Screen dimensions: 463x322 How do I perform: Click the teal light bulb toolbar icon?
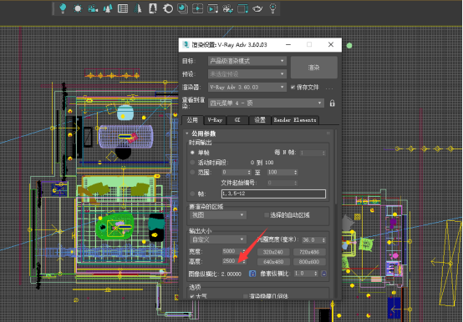pos(63,8)
